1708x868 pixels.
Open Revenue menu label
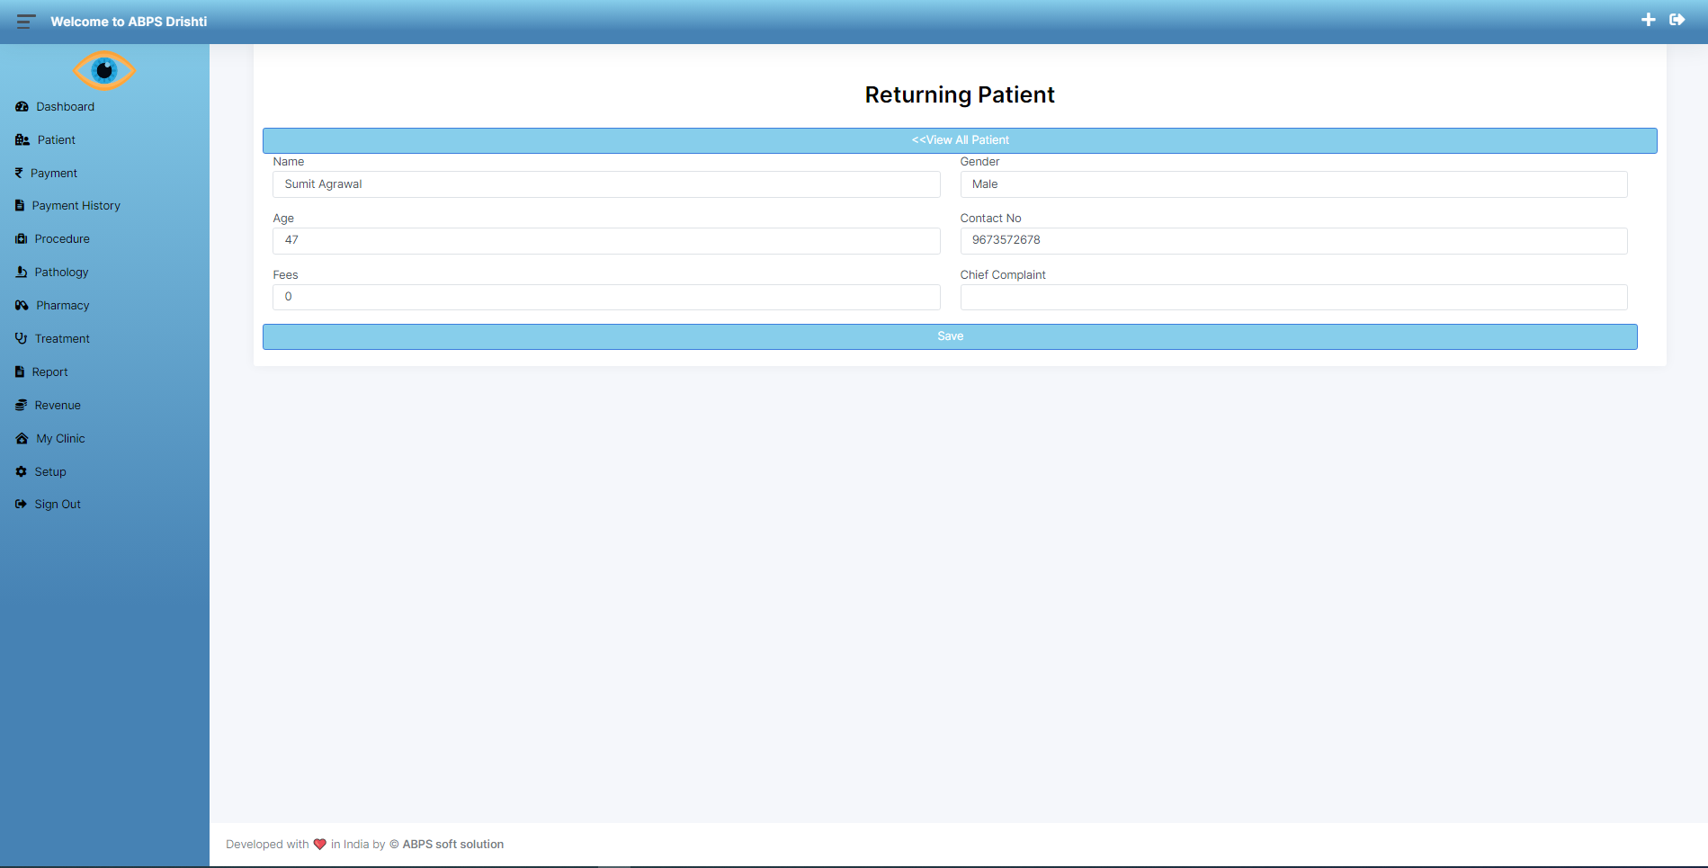pos(58,406)
